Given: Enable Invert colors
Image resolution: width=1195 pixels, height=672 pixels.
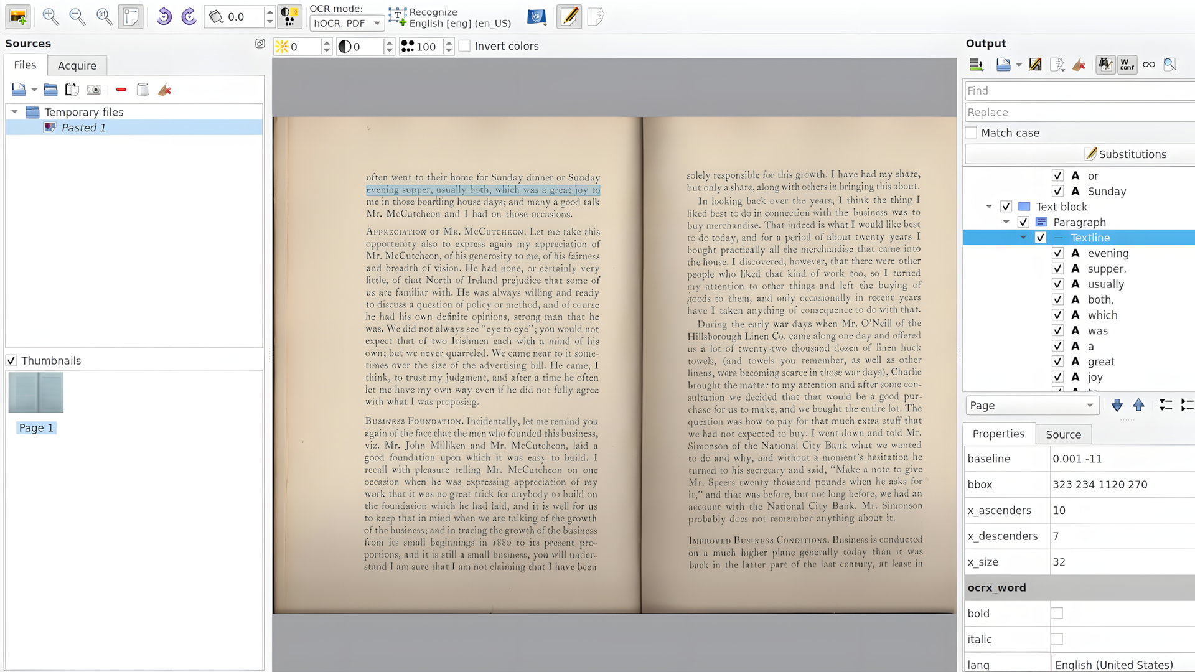Looking at the screenshot, I should tap(464, 45).
